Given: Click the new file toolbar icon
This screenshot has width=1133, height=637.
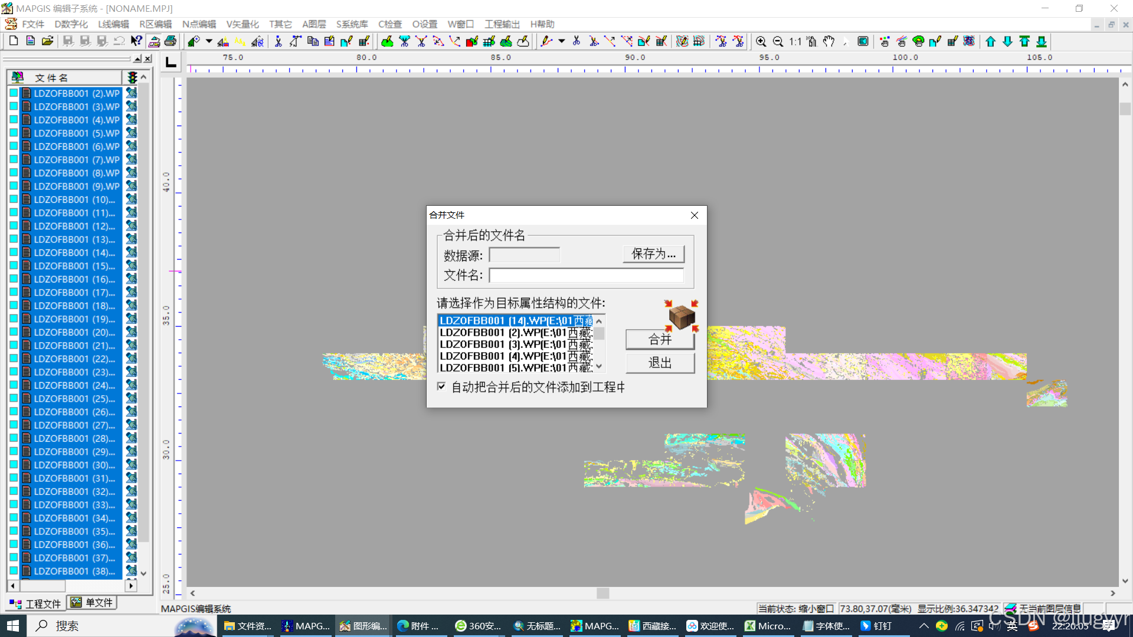Looking at the screenshot, I should point(14,41).
